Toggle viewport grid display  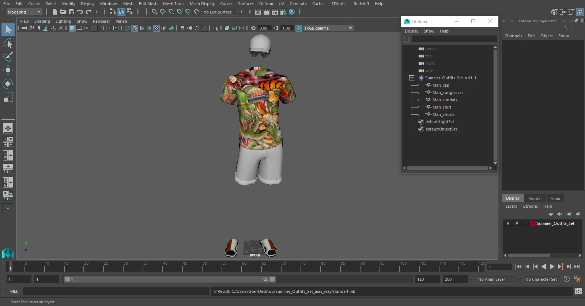[72, 28]
